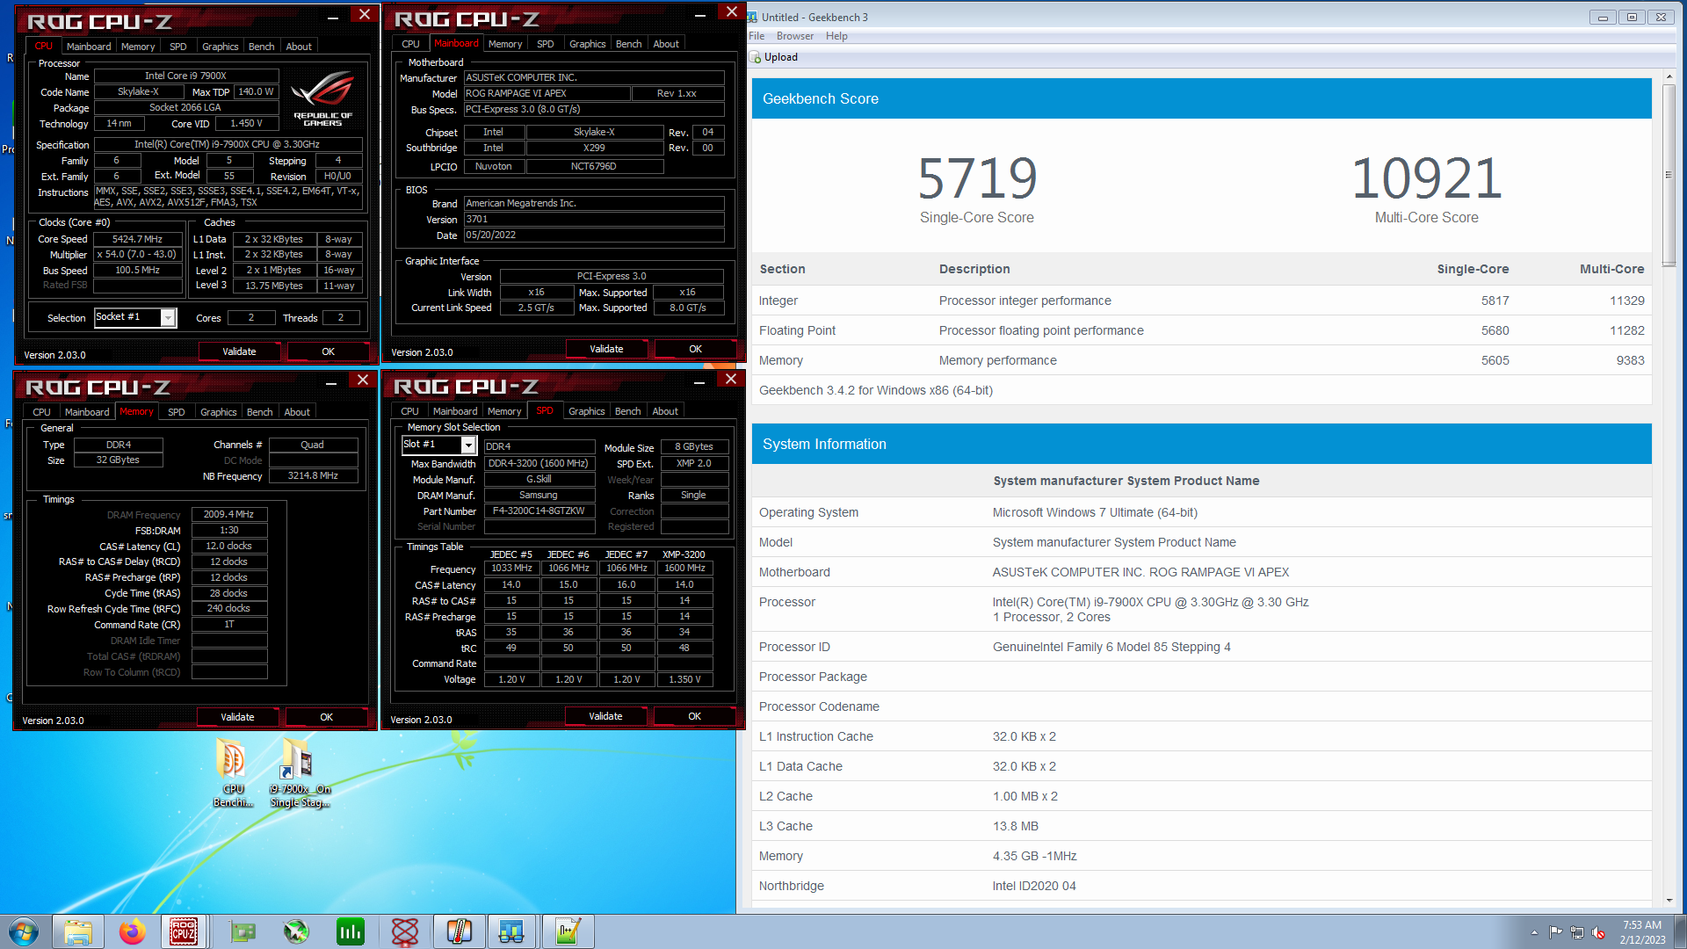Click the Geekbench title bar icon

coord(753,17)
